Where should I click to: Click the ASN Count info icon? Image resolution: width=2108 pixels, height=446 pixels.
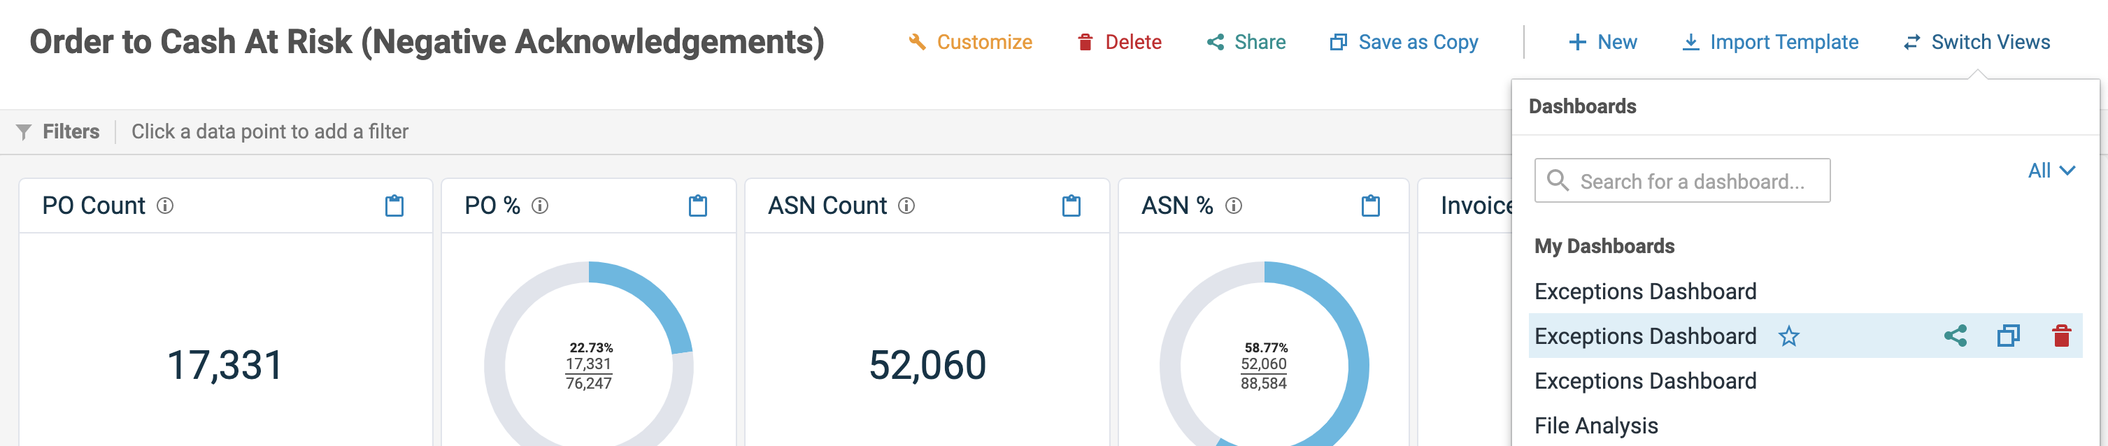pyautogui.click(x=906, y=206)
